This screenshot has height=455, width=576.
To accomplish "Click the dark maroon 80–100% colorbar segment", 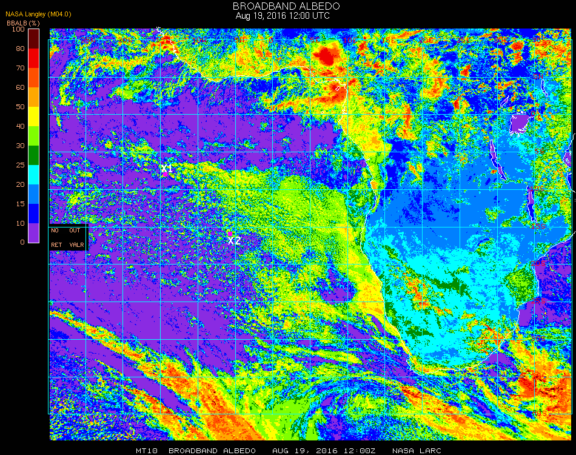I will [34, 39].
